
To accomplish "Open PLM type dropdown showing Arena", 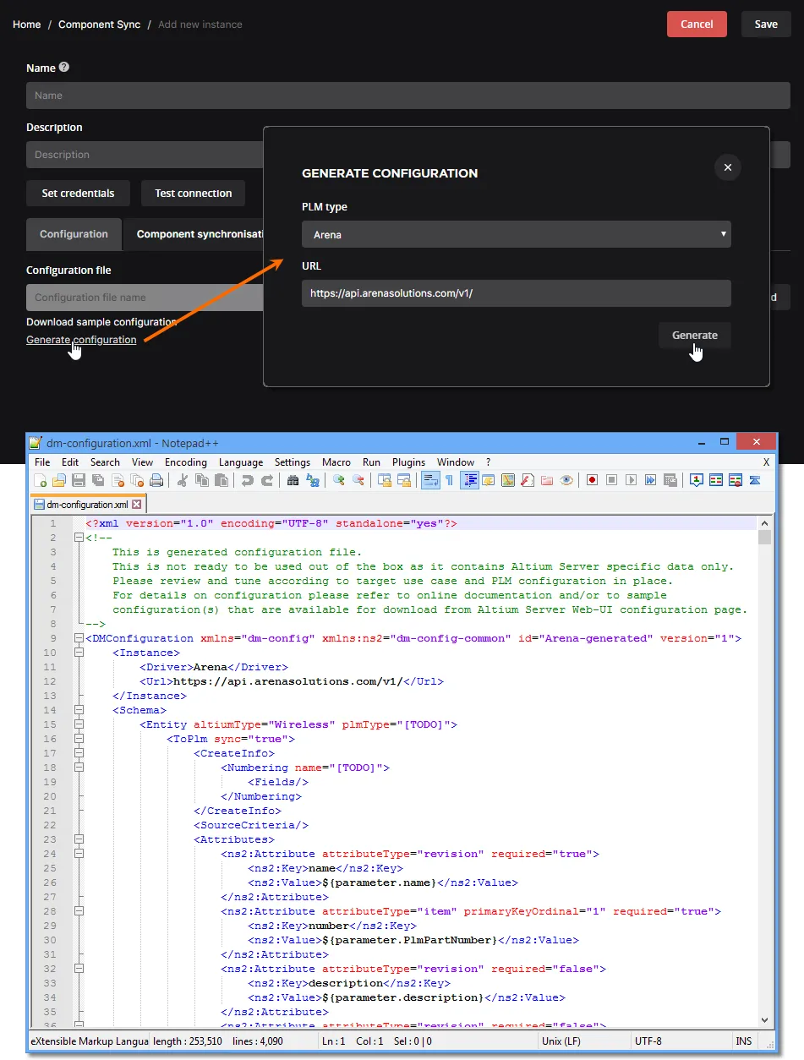I will (516, 234).
